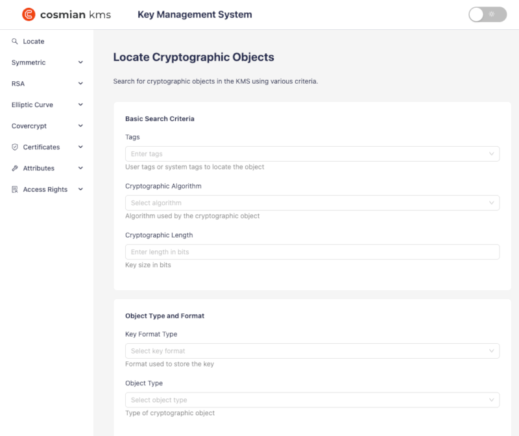The height and width of the screenshot is (436, 519).
Task: Toggle the light/dark theme switch
Action: [x=487, y=14]
